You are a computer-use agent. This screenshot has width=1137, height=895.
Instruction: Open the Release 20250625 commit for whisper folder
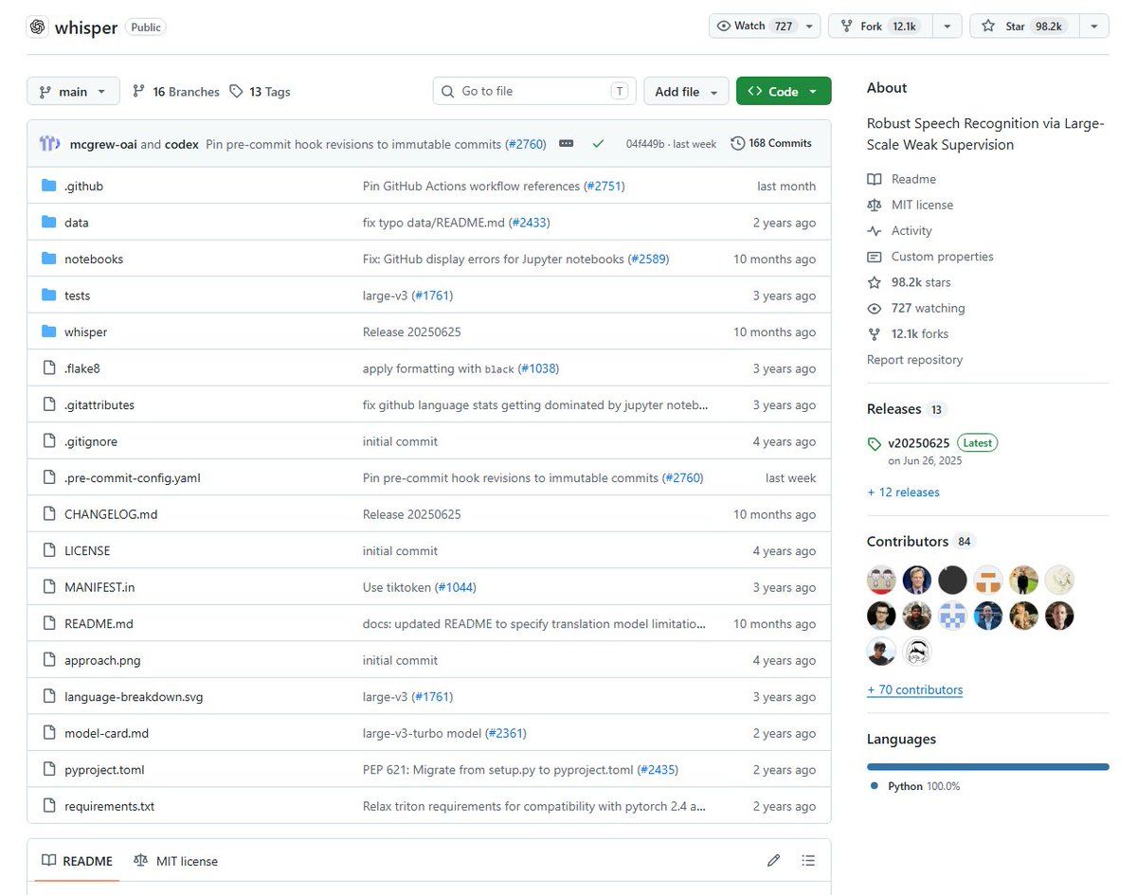coord(411,332)
